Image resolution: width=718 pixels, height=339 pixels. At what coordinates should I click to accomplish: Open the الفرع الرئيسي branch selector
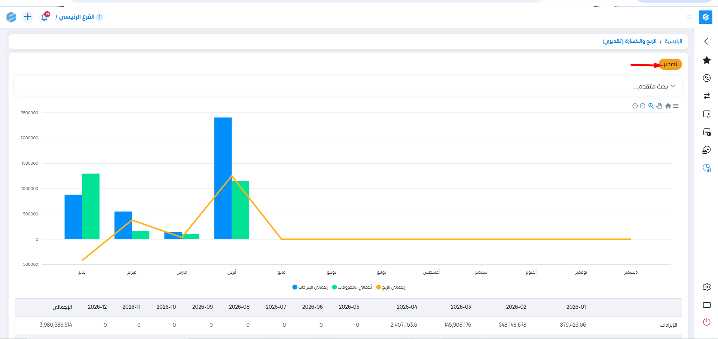pyautogui.click(x=77, y=17)
